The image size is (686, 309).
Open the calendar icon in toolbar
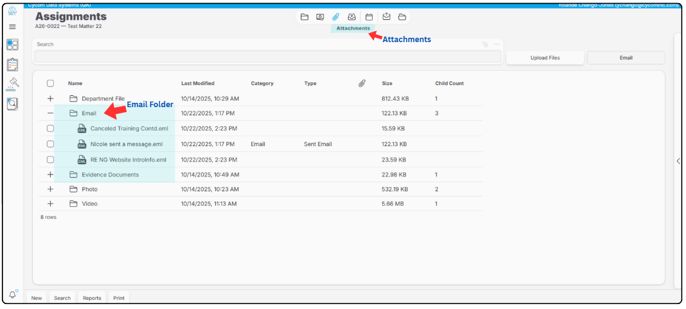point(369,17)
